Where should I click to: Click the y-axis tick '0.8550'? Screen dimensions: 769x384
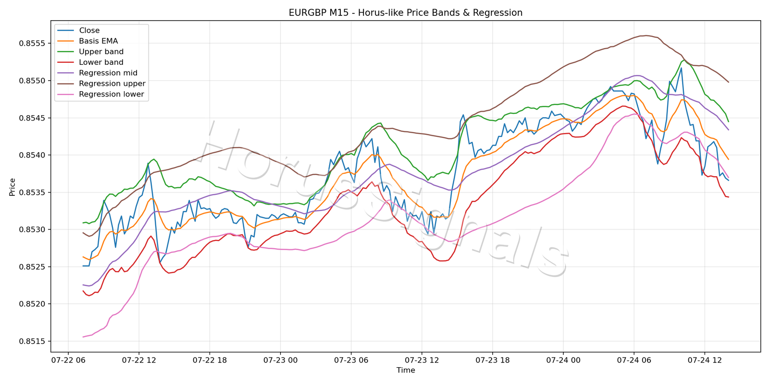32,81
